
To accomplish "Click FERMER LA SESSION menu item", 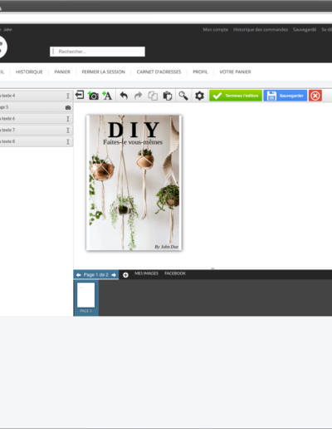I will click(104, 71).
